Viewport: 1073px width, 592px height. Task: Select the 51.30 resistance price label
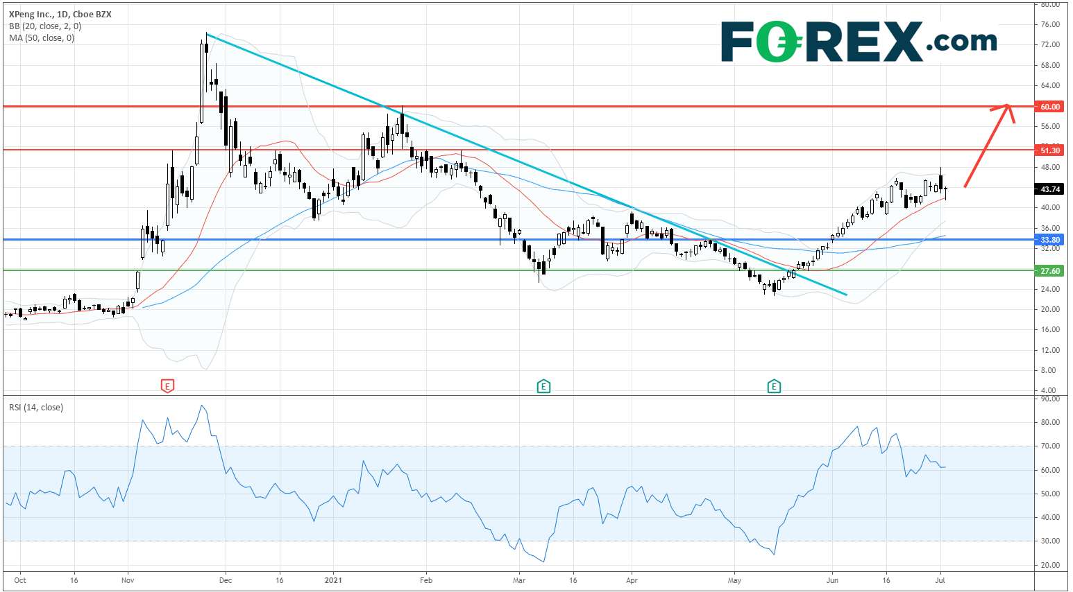[x=1049, y=150]
